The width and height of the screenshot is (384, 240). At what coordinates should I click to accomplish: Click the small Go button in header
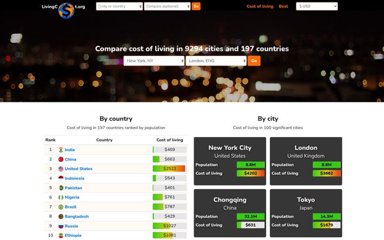pos(196,6)
